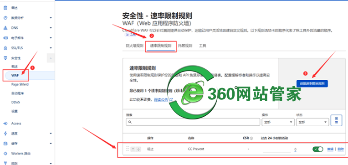The height and width of the screenshot is (165, 348).
Task: Switch to the 托管规则 tab
Action: [x=185, y=46]
